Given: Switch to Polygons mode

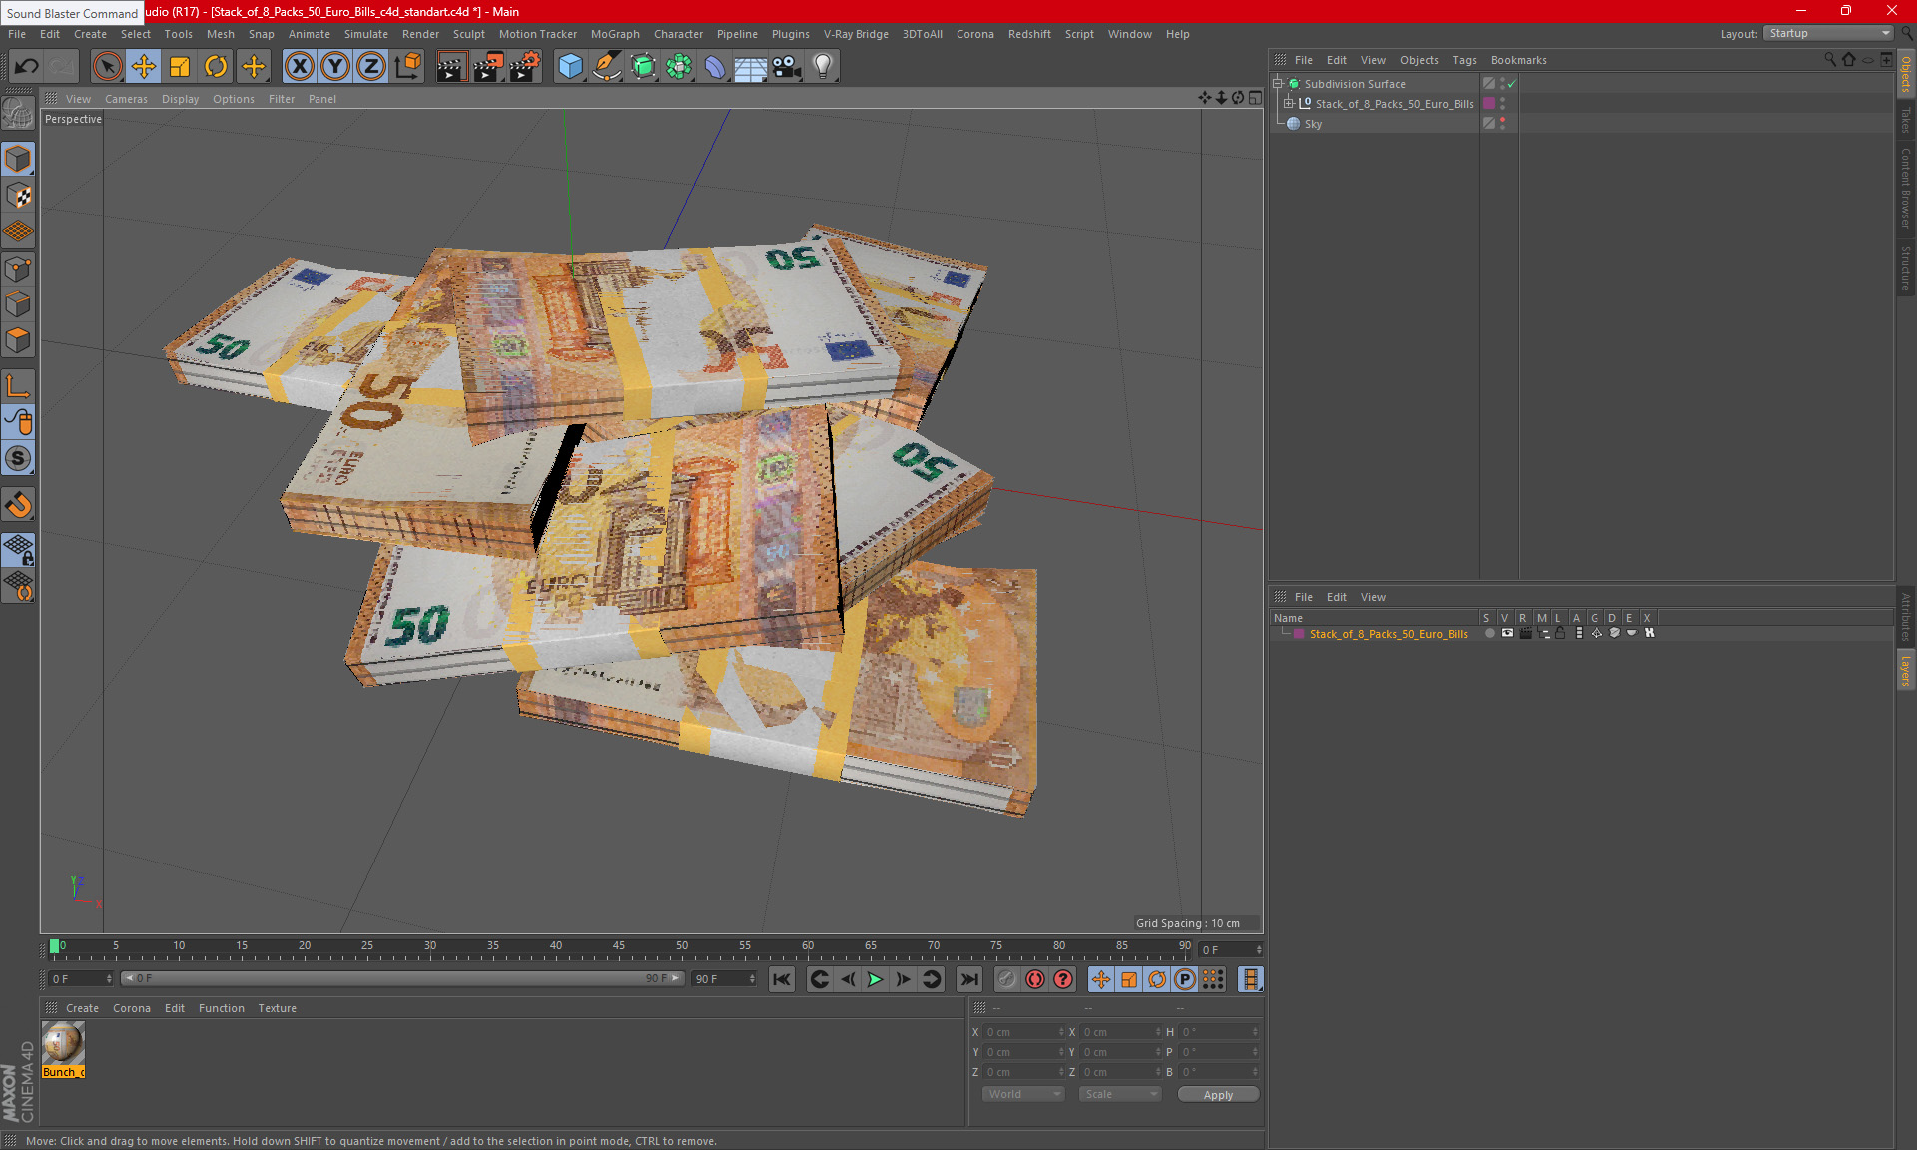Looking at the screenshot, I should 18,340.
